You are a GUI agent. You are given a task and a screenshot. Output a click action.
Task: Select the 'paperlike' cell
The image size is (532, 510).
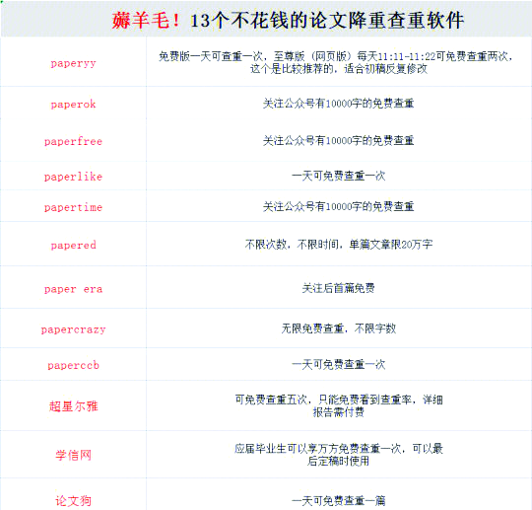tap(73, 176)
